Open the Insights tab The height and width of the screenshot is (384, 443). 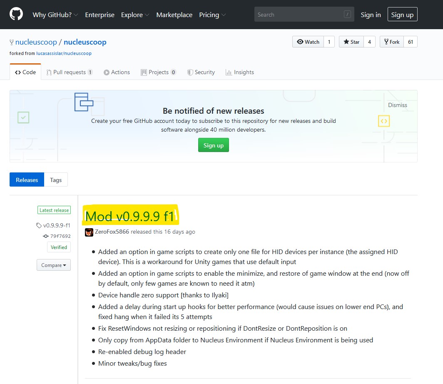[239, 72]
